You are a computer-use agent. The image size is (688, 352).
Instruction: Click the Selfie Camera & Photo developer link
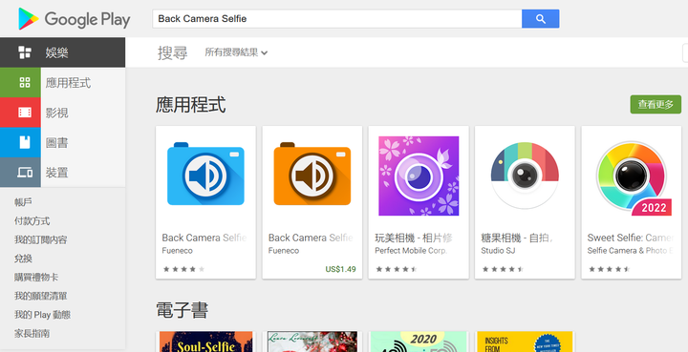click(x=630, y=251)
